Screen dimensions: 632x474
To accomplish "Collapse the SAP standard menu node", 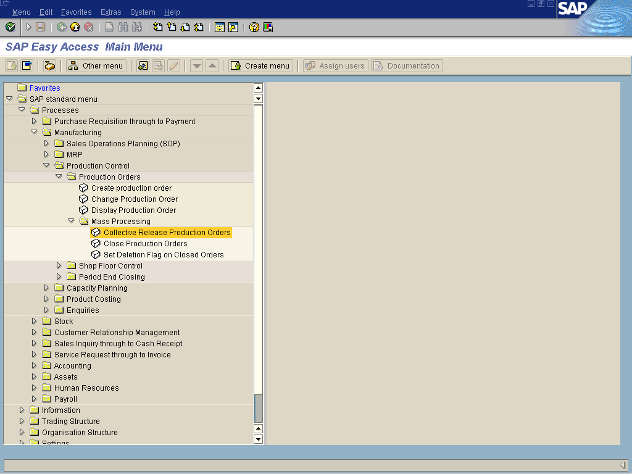I will click(9, 99).
